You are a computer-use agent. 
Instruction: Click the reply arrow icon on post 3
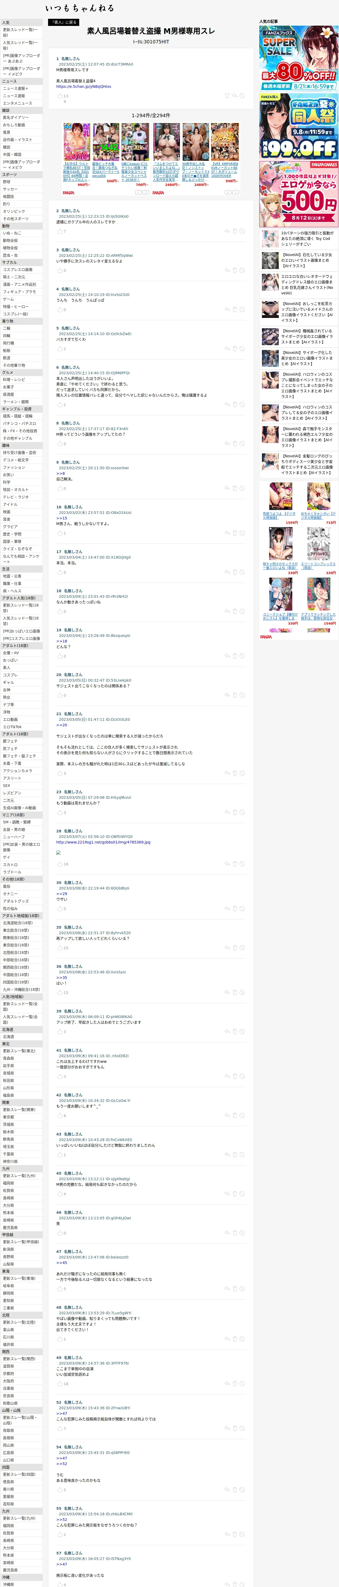227,271
